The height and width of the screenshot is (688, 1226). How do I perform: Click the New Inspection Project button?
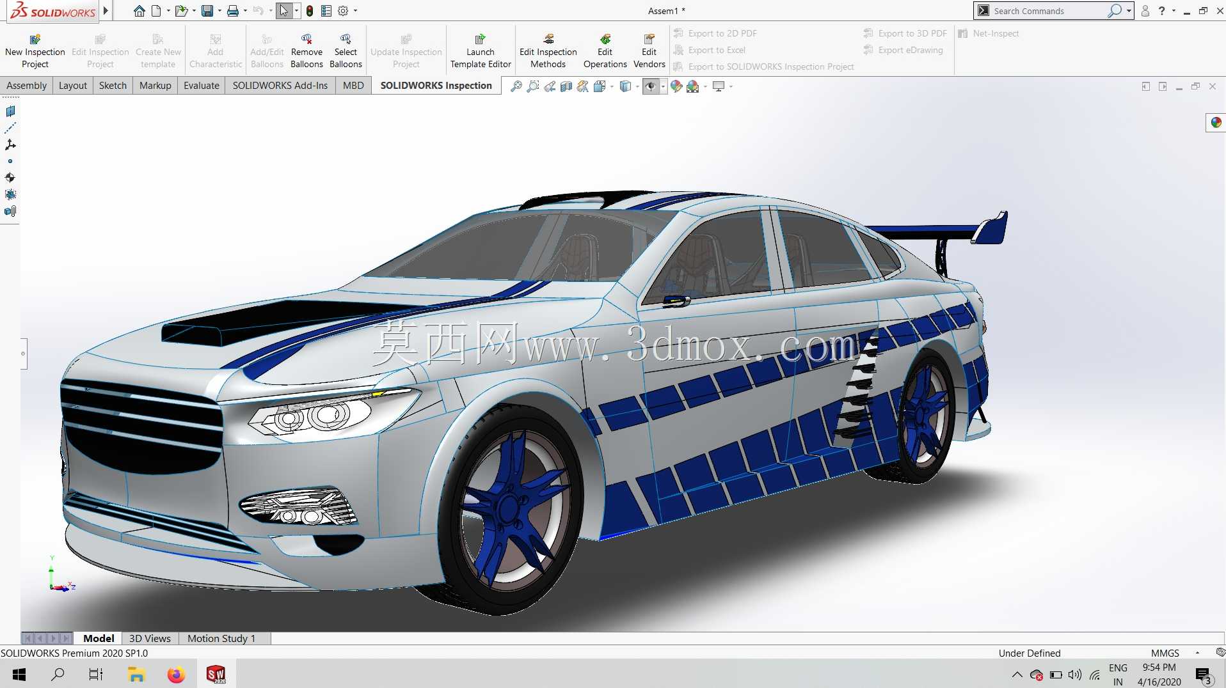point(35,51)
